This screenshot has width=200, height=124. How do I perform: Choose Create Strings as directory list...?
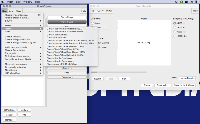click(23, 42)
